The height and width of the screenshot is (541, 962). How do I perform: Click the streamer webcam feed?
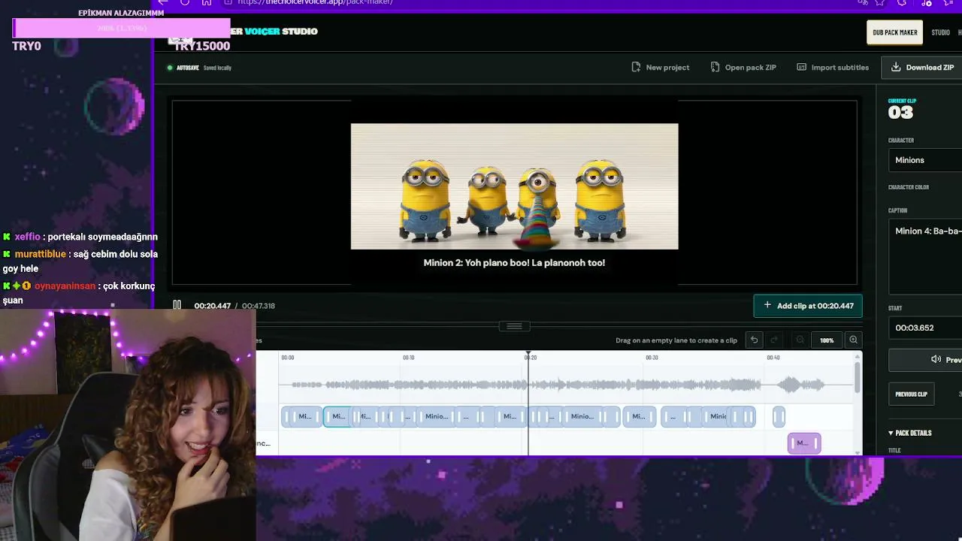tap(128, 425)
